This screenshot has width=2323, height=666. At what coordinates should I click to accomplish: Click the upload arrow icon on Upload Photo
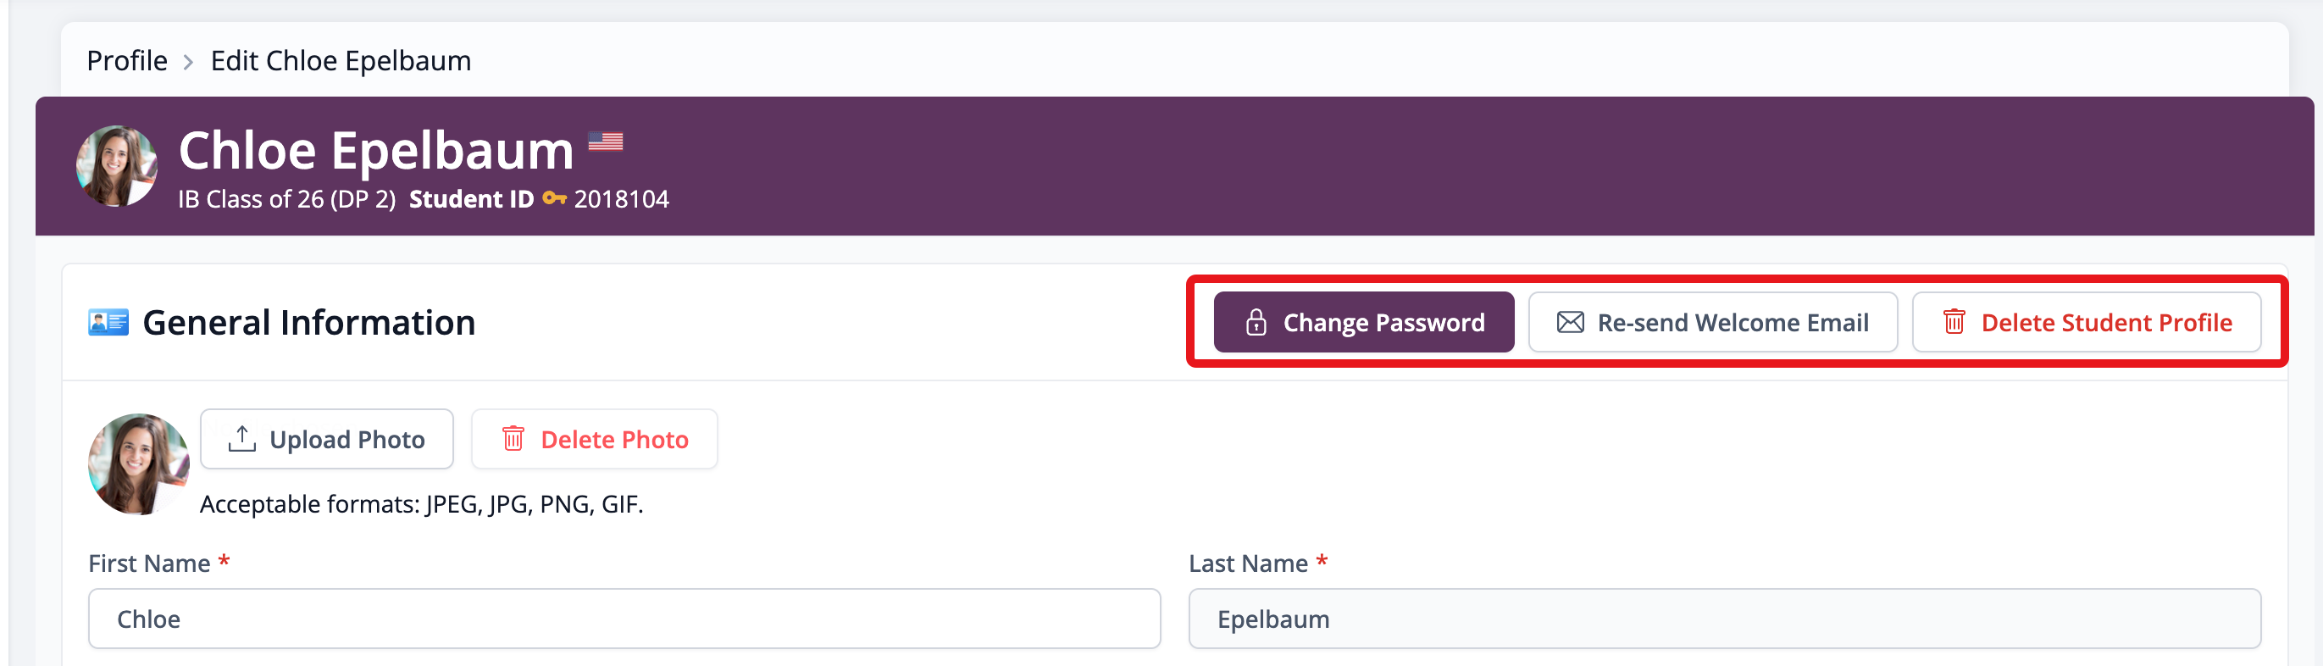tap(241, 439)
